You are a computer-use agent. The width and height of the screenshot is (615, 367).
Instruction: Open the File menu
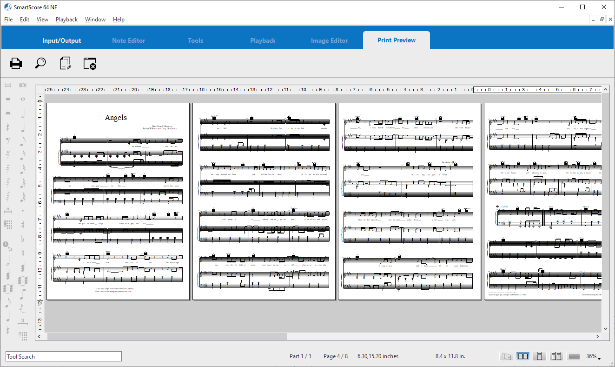click(x=8, y=20)
